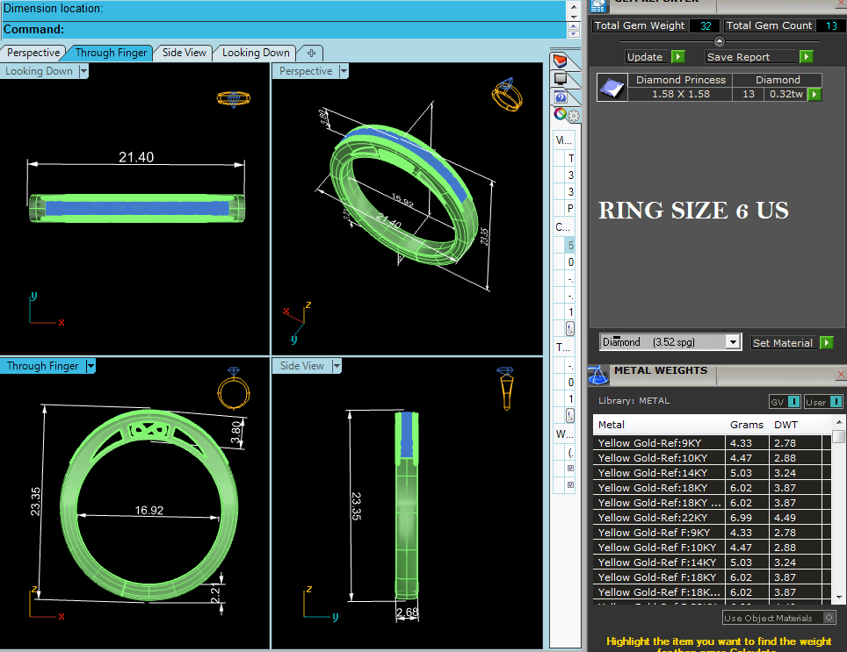847x652 pixels.
Task: Expand the Side View viewport menu arrow
Action: 337,366
